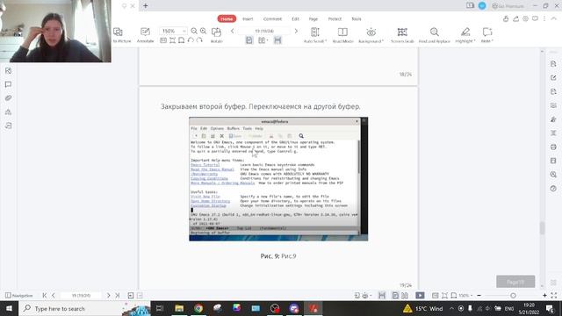Open Find and Replace
Viewport: 562px width, 316px height.
pyautogui.click(x=435, y=35)
